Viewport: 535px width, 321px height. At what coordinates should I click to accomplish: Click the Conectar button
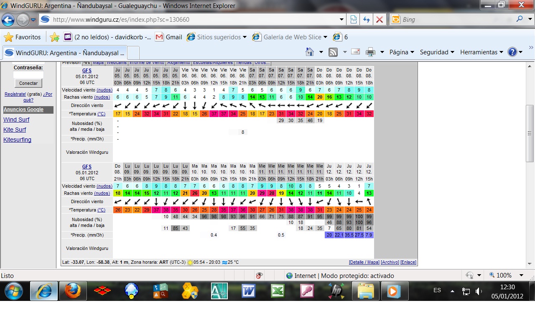28,83
